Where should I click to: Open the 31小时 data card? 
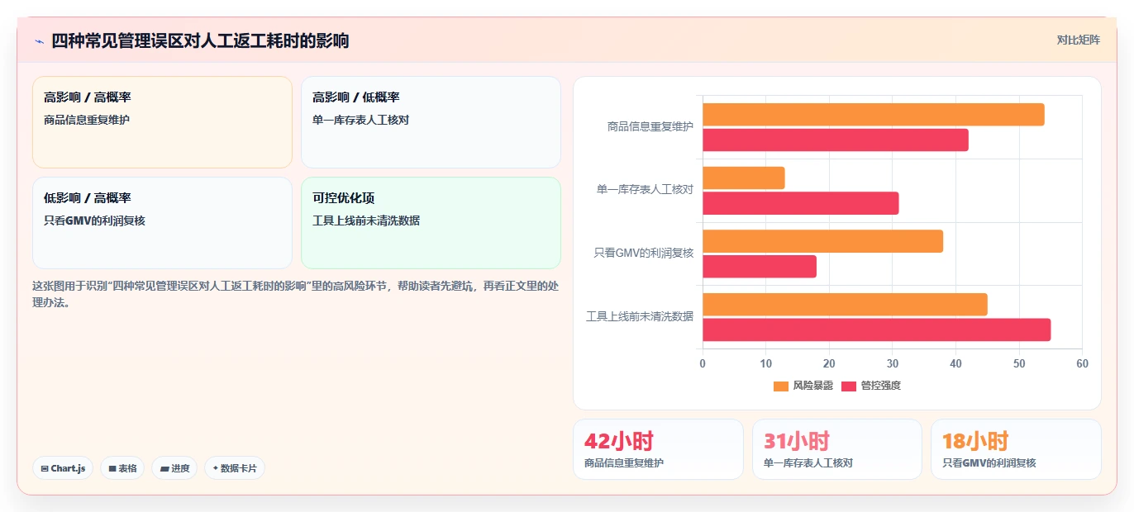point(837,449)
